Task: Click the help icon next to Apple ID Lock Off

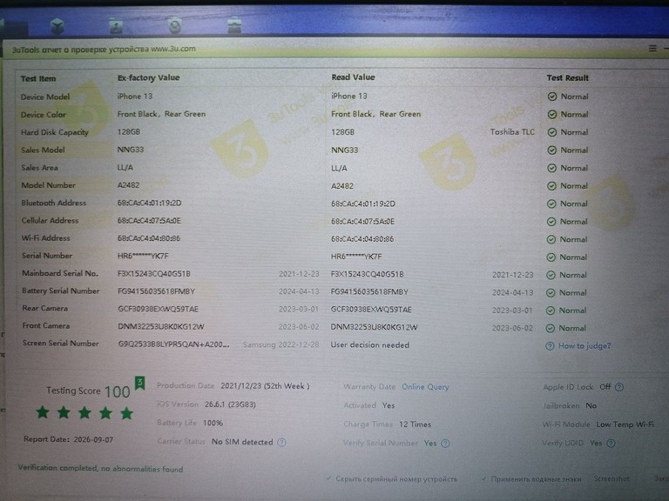Action: pyautogui.click(x=619, y=387)
